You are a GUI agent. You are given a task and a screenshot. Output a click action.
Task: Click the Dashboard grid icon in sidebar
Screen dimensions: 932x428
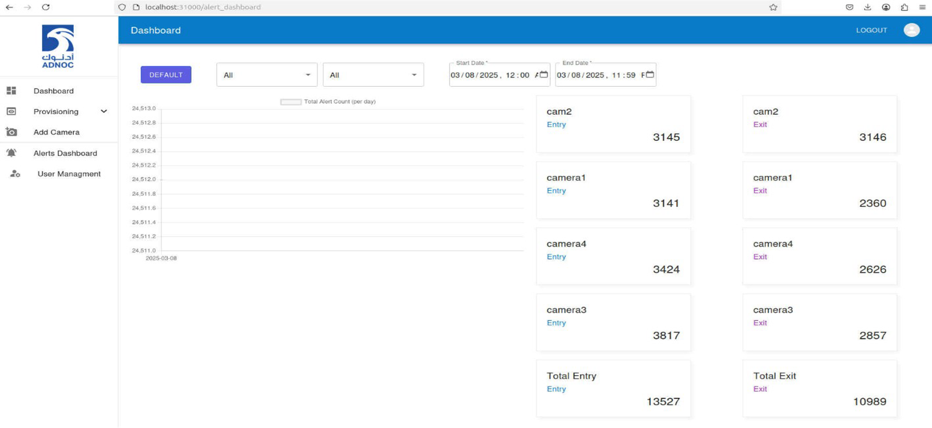(11, 91)
